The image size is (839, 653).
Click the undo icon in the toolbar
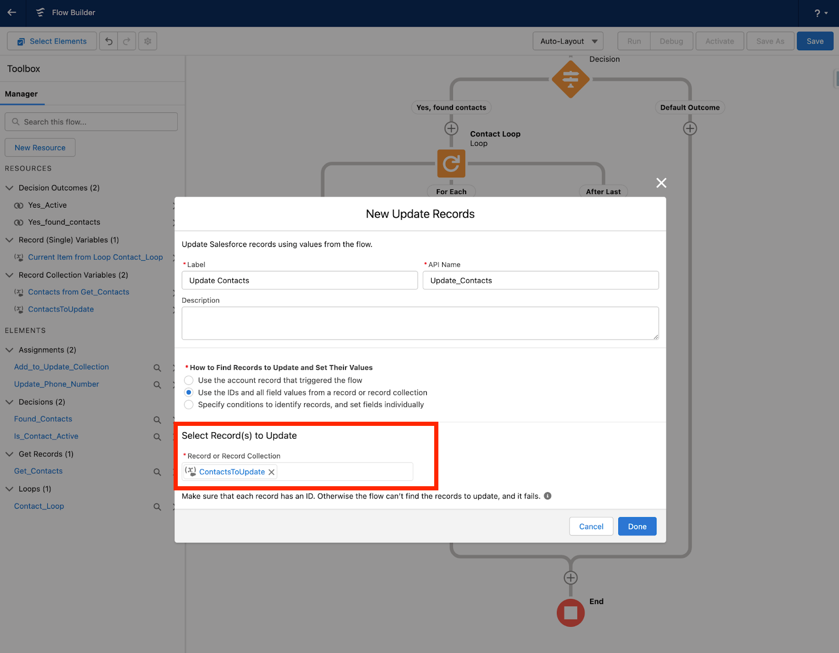109,41
